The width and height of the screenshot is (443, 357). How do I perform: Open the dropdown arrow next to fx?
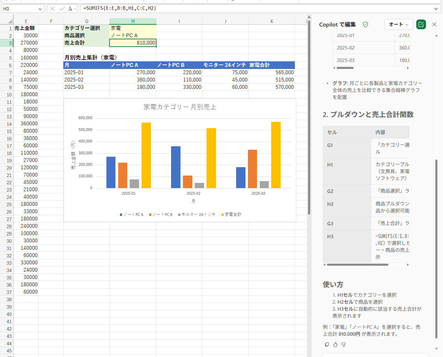pos(75,9)
